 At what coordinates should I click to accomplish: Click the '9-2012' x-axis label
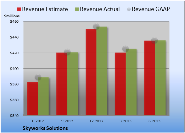pyautogui.click(x=67, y=121)
